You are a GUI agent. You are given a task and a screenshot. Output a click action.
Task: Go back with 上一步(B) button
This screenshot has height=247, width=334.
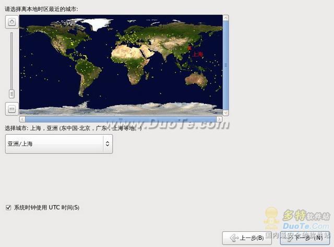click(247, 238)
